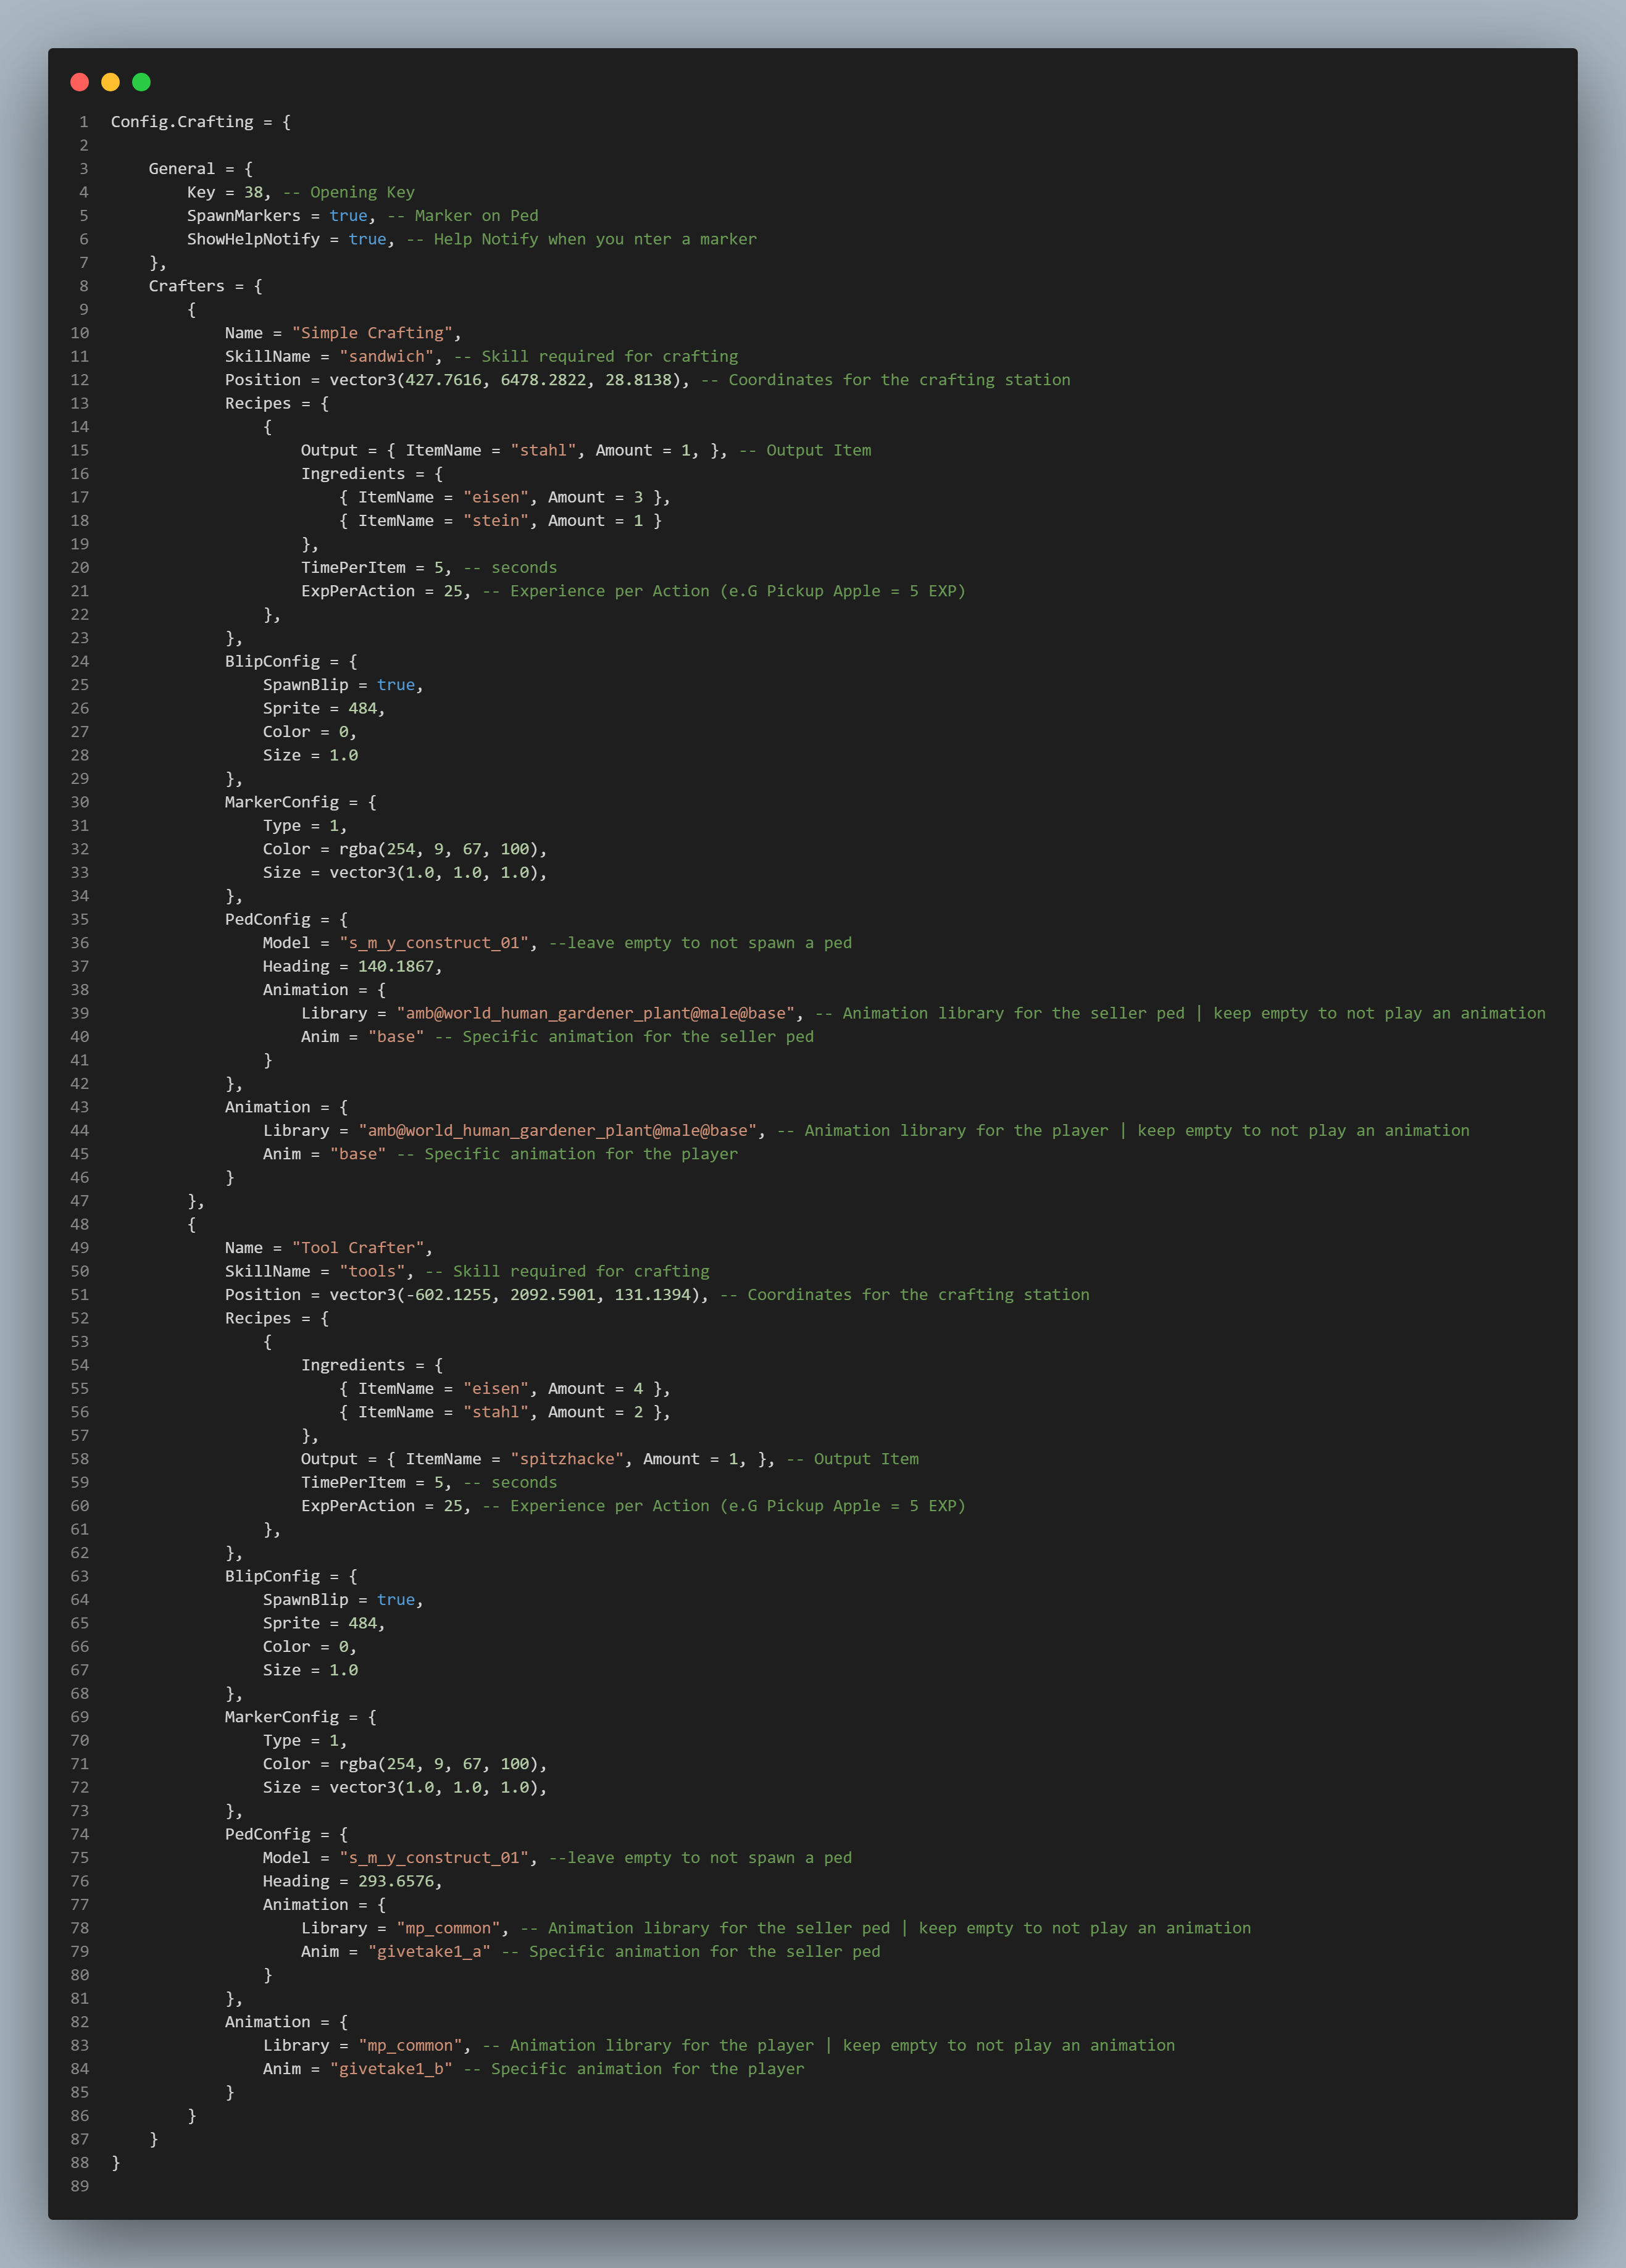Click vector3(1.0, 1.0, 1.0) on line 72
Image resolution: width=1626 pixels, height=2268 pixels.
point(434,1788)
